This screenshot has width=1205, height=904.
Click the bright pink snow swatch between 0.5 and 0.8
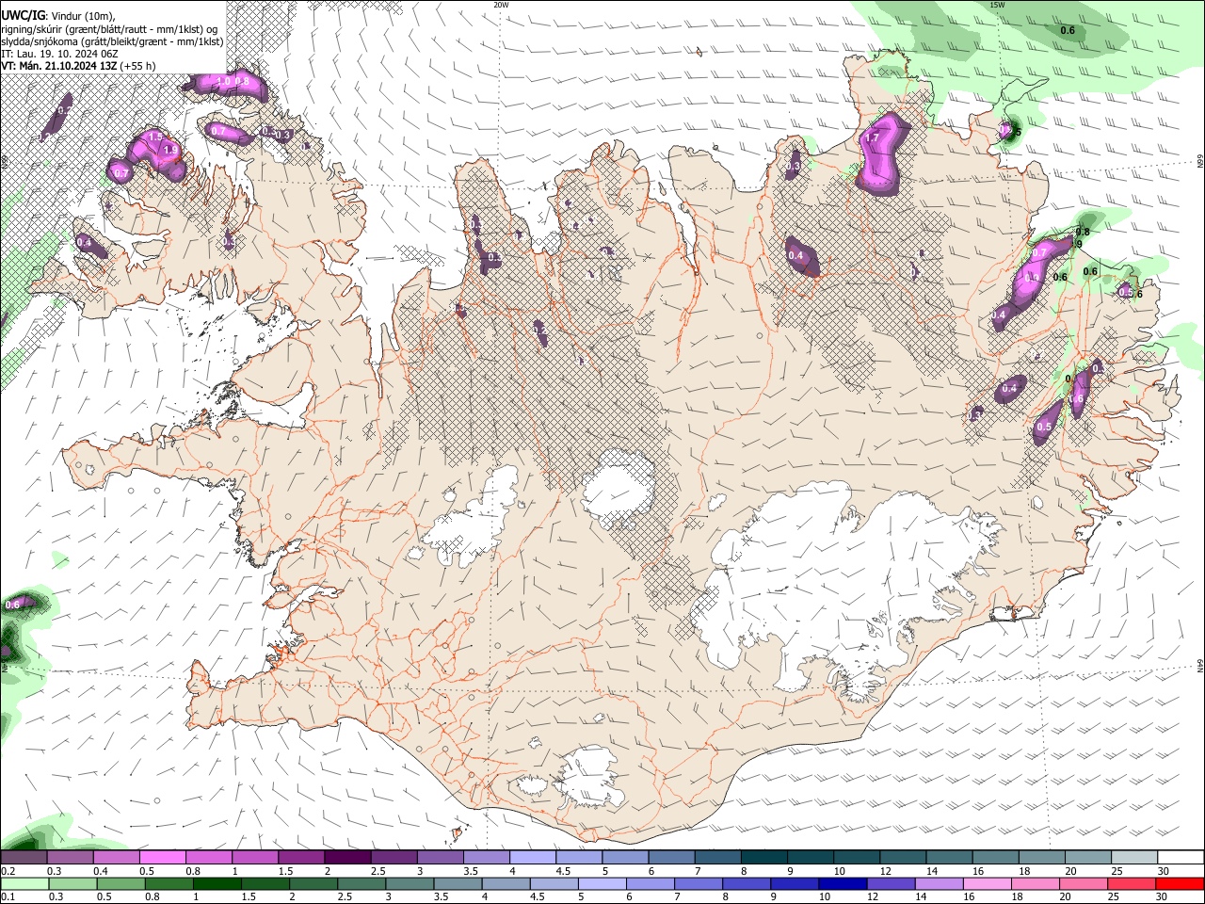(x=162, y=857)
